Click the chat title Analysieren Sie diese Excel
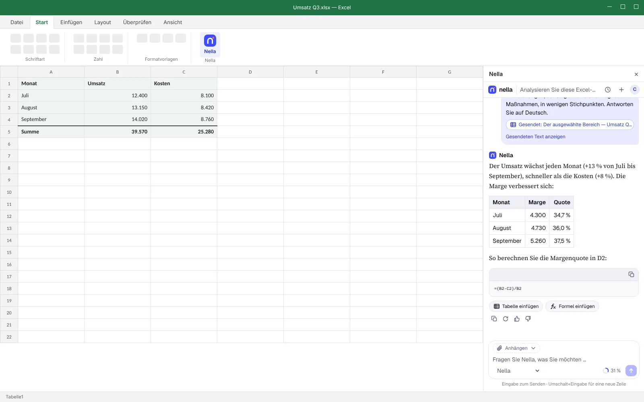644x402 pixels. click(557, 90)
